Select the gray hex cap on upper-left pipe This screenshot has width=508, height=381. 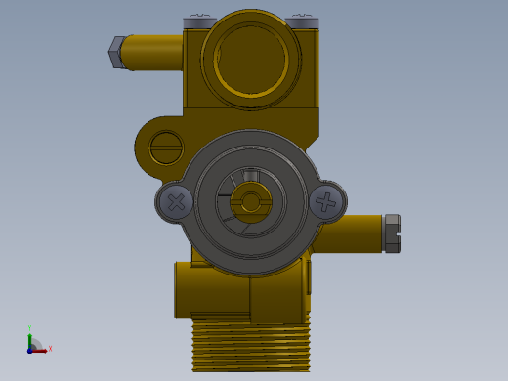point(116,52)
